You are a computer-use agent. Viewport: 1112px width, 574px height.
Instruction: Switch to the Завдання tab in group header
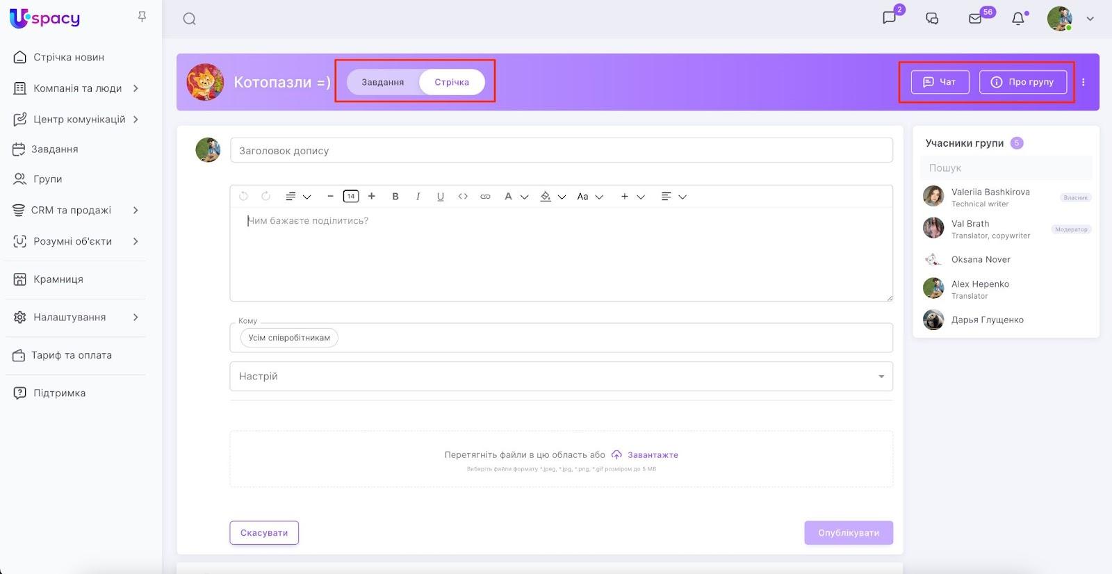click(x=382, y=82)
